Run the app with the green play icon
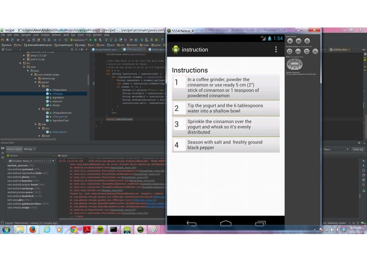367x261 pixels. 91,40
